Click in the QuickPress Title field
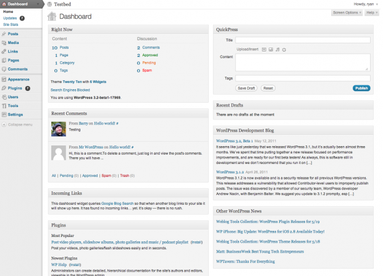Screen dimensions: 383x276 pyautogui.click(x=303, y=40)
